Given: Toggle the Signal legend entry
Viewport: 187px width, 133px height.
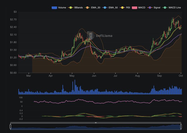Looking at the screenshot, I should [154, 8].
